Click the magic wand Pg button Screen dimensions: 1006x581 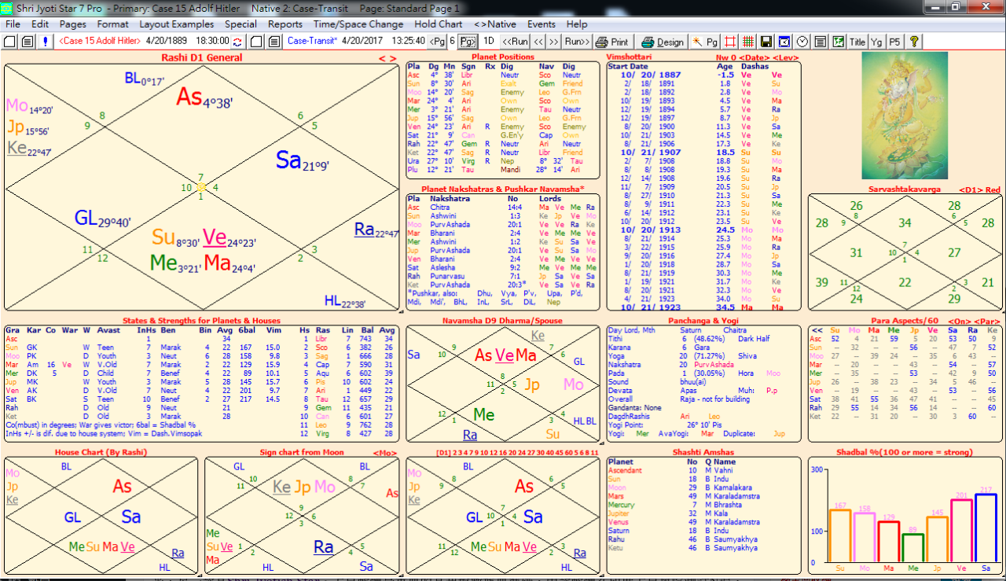[x=706, y=41]
